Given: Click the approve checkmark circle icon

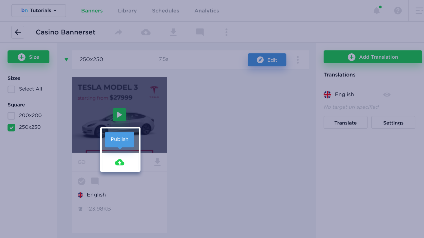Looking at the screenshot, I should (81, 181).
